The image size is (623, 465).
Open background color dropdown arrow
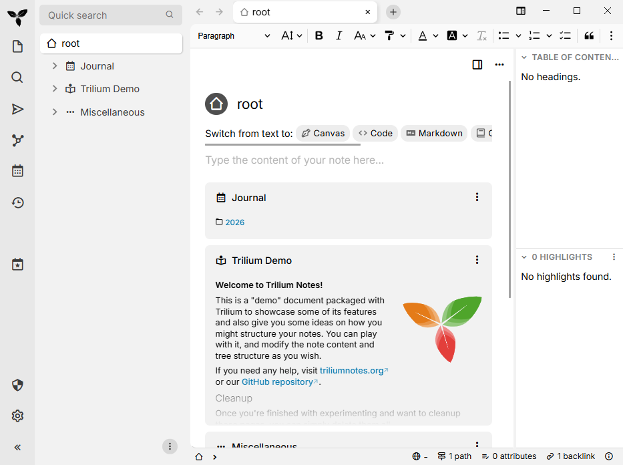pyautogui.click(x=465, y=36)
